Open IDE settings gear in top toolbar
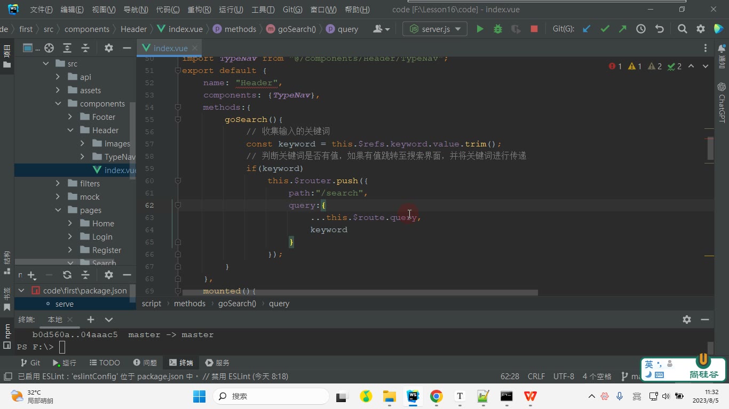 [x=701, y=29]
